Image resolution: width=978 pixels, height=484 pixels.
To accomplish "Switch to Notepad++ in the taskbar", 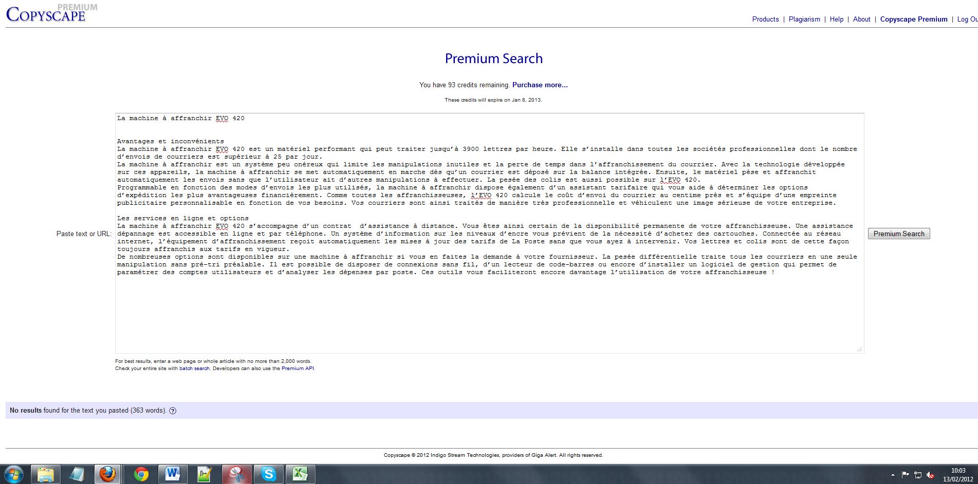I will coord(205,474).
